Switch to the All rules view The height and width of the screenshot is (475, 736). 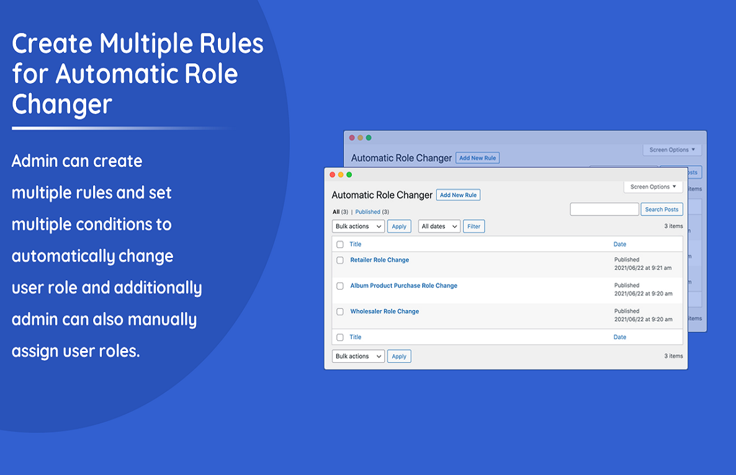(x=336, y=211)
